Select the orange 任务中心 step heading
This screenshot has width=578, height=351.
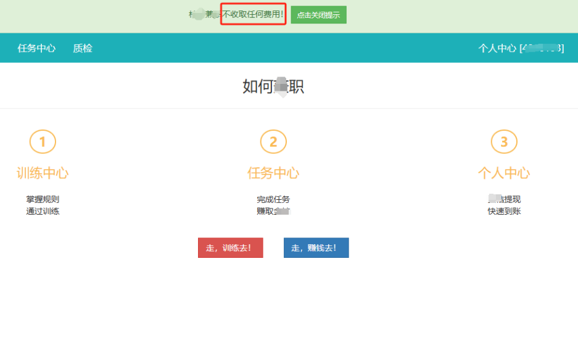[x=273, y=173]
